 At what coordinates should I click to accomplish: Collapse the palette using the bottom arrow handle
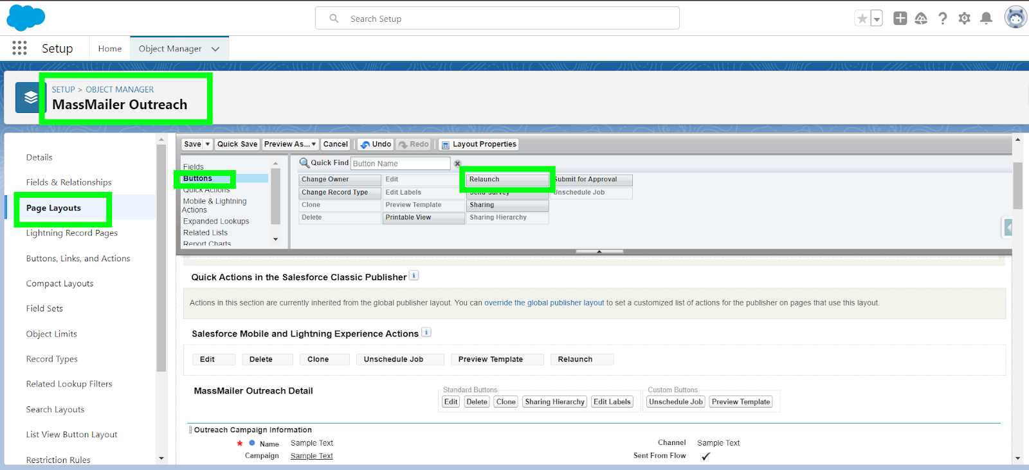click(599, 252)
